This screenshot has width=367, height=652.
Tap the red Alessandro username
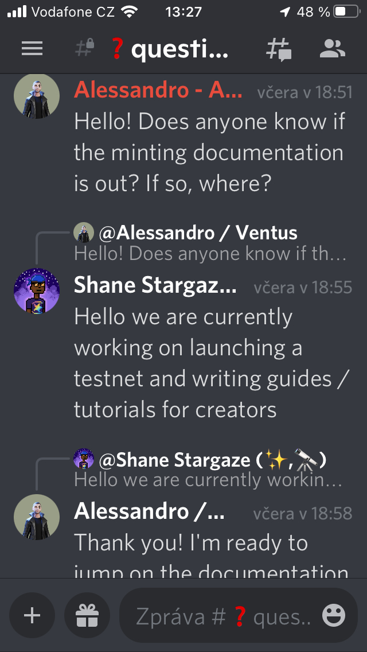coord(158,90)
